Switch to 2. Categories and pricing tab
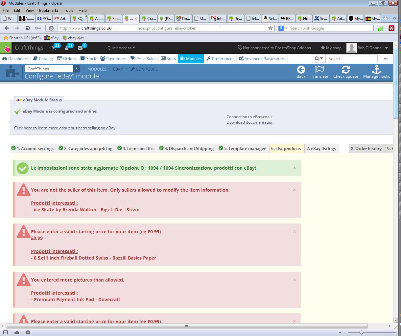401x336 pixels. pos(85,149)
